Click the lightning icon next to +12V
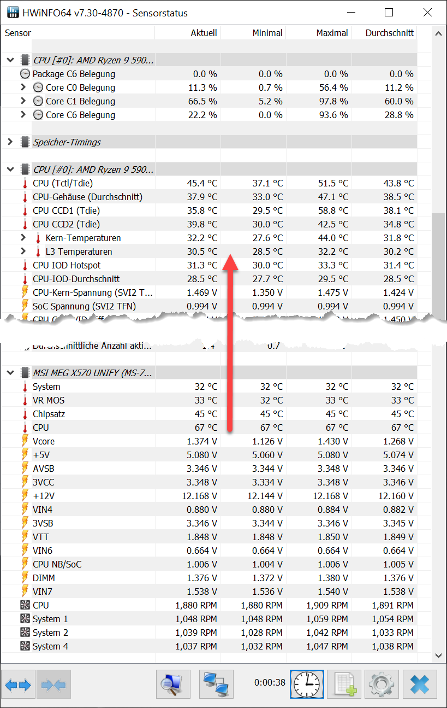This screenshot has width=447, height=708. tap(25, 496)
